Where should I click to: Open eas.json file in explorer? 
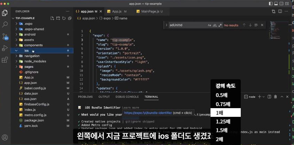pos(42,99)
